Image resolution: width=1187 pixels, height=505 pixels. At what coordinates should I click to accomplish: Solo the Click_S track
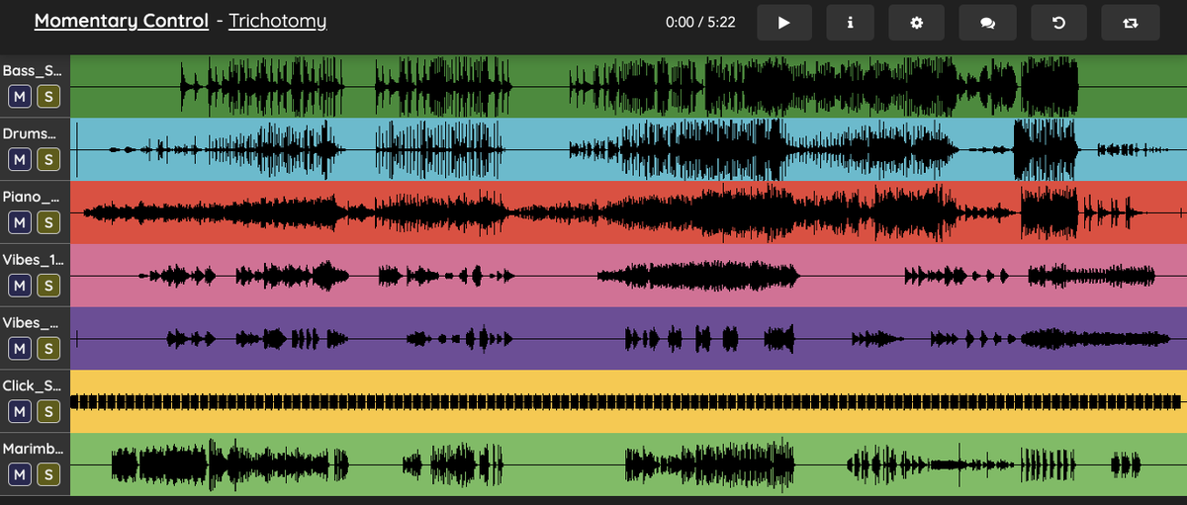pyautogui.click(x=47, y=412)
